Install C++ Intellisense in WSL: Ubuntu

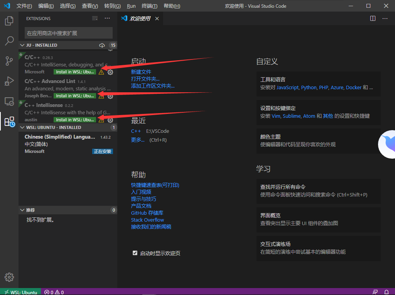pos(75,120)
